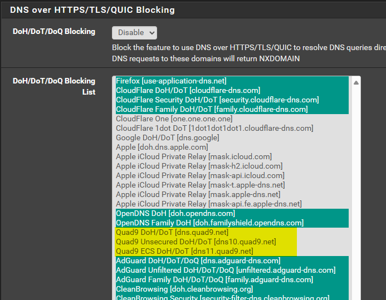Select CloudFlare Family DoH/DoT entry
The width and height of the screenshot is (386, 300).
pos(232,109)
